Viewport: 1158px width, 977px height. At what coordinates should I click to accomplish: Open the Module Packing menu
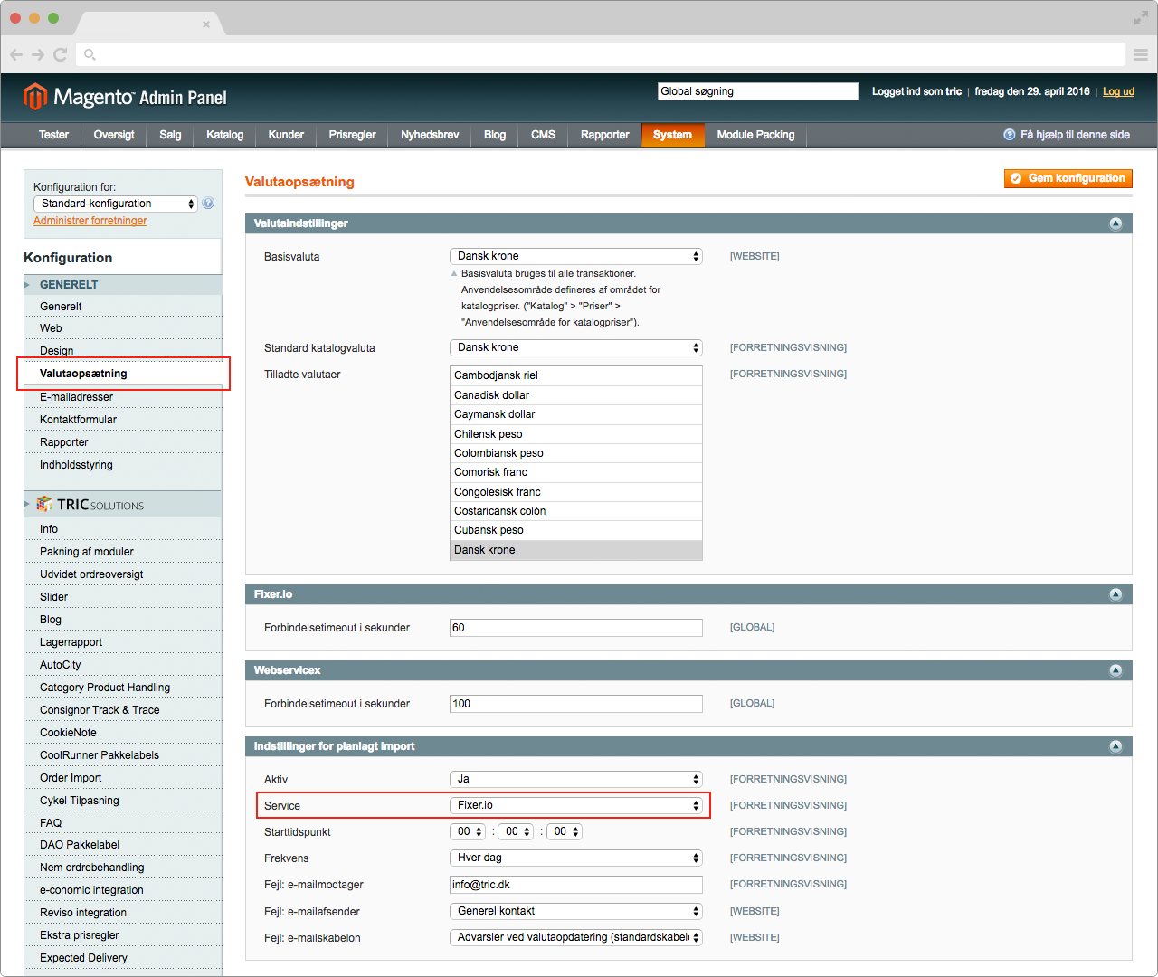point(755,135)
